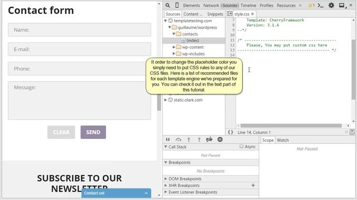Click the code editor horizontal scrollbar

291,126
